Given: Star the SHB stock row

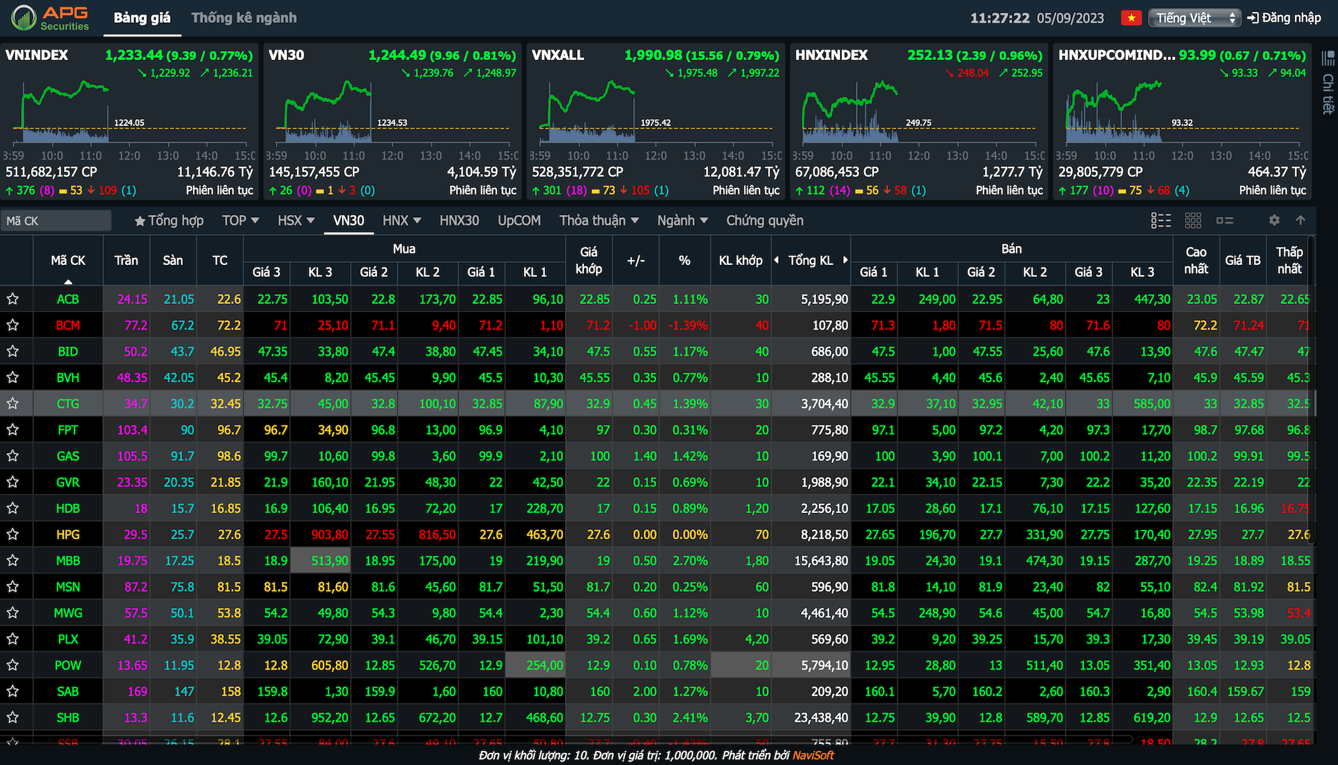Looking at the screenshot, I should (12, 718).
